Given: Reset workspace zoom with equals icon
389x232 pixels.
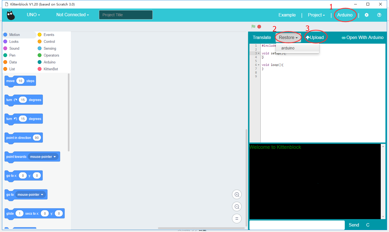Looking at the screenshot, I should pyautogui.click(x=237, y=219).
